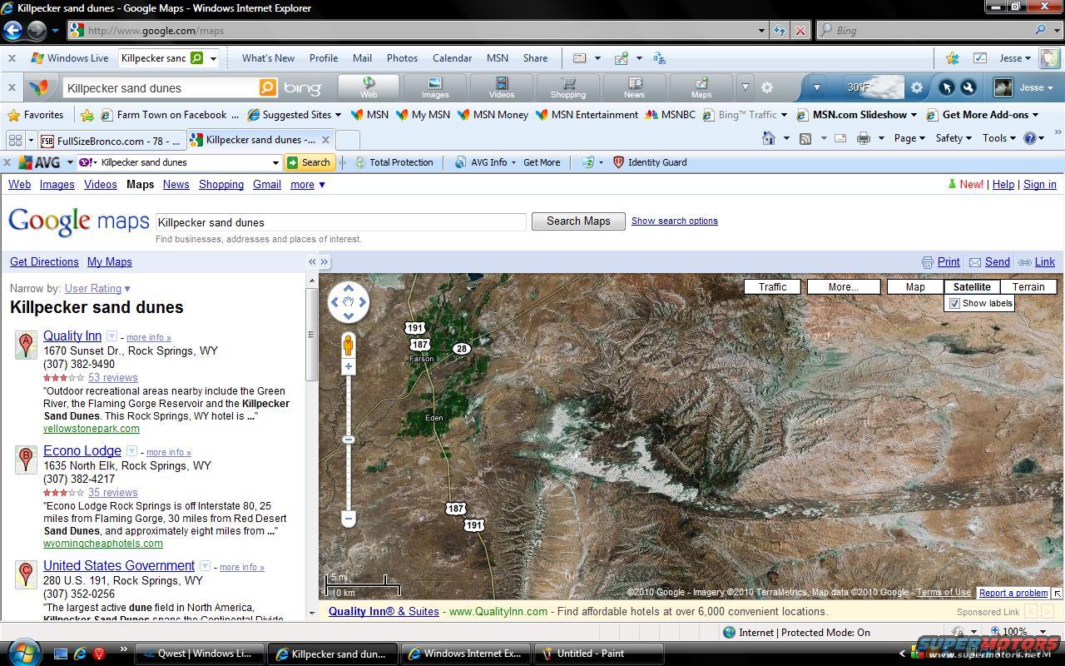Open the Favorites menu

click(x=35, y=115)
